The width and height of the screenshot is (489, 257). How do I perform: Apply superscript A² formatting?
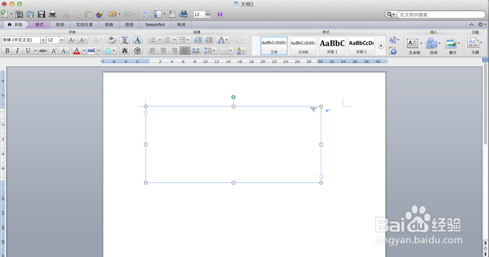pos(54,50)
